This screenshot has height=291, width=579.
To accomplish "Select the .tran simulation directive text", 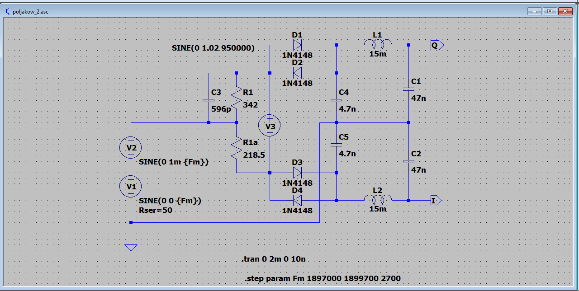I will tap(276, 259).
